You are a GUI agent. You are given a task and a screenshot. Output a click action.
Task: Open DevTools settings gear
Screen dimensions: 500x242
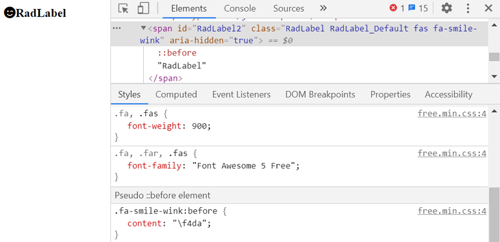pos(446,8)
